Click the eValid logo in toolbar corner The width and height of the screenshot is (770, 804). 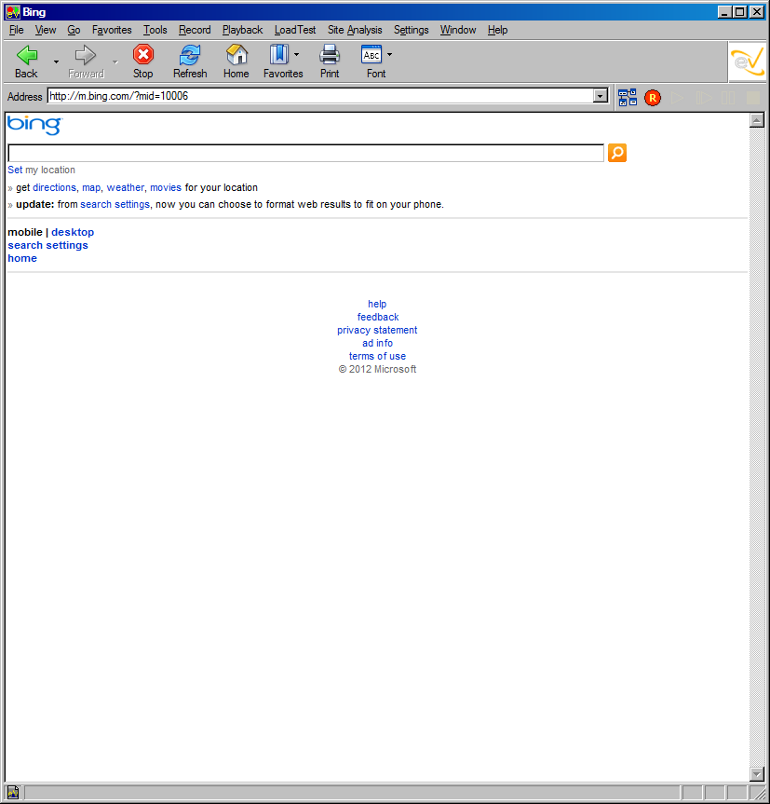click(747, 62)
